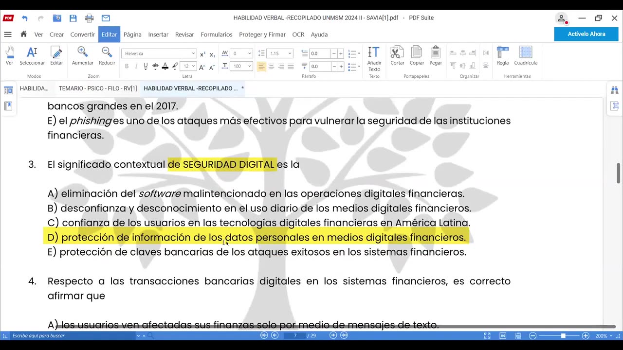Save the document with diskette icon
This screenshot has height=350, width=623.
(73, 18)
